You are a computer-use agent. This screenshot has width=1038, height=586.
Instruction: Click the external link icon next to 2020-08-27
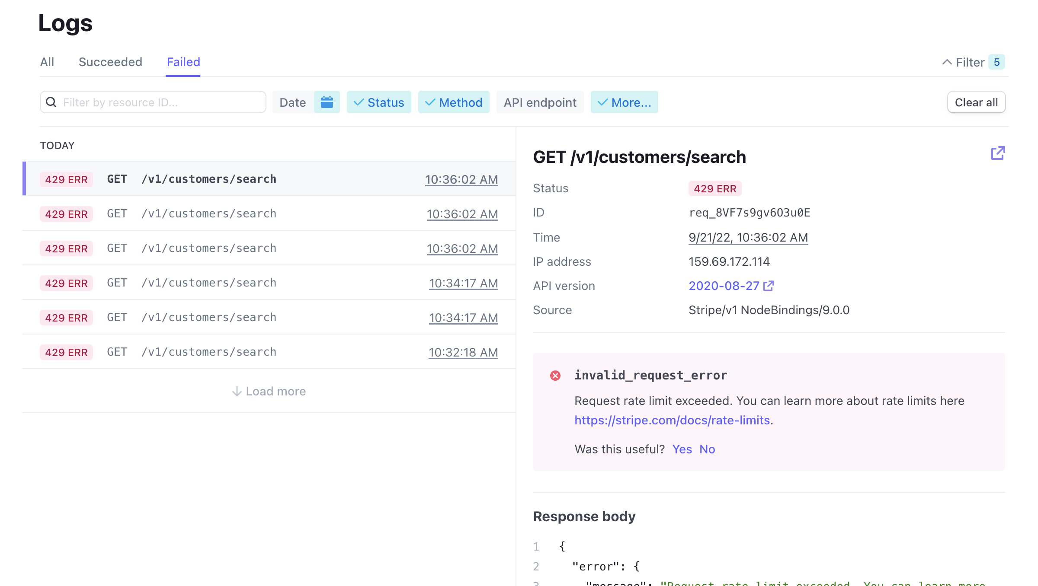pyautogui.click(x=769, y=285)
